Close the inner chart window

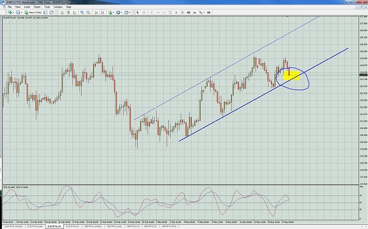[365, 7]
